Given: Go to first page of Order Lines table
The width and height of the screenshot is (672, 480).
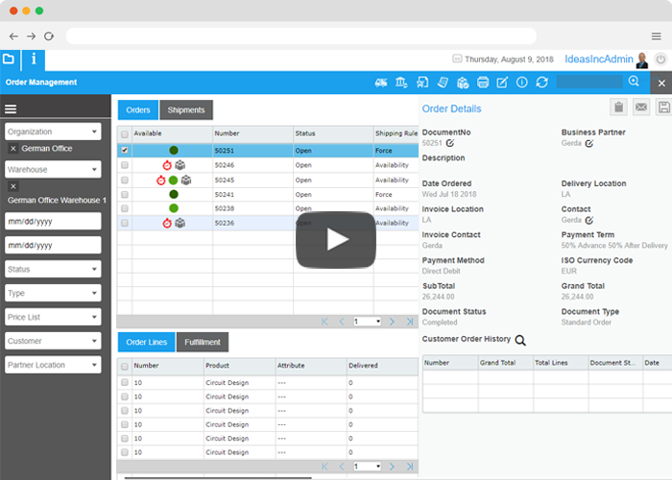Looking at the screenshot, I should click(324, 467).
